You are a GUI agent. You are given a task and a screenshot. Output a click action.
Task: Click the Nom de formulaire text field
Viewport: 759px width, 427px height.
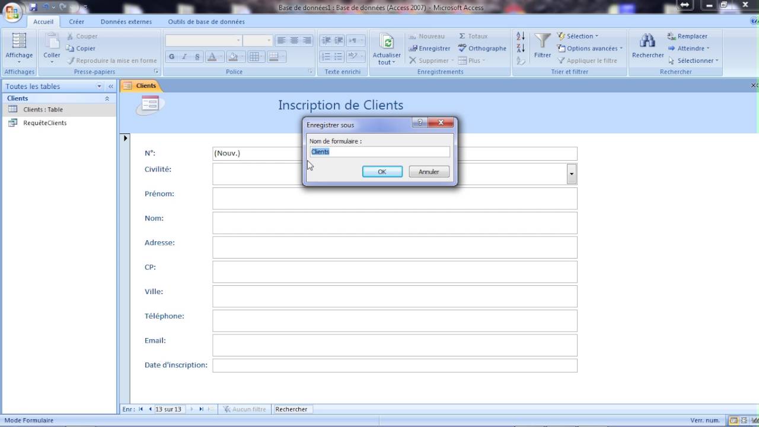point(379,152)
